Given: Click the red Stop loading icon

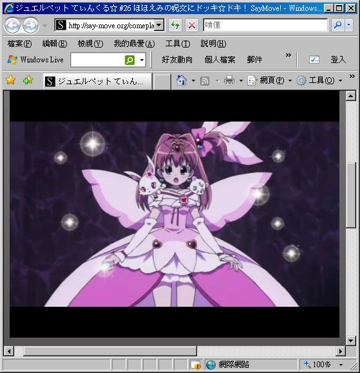Looking at the screenshot, I should pyautogui.click(x=192, y=25).
